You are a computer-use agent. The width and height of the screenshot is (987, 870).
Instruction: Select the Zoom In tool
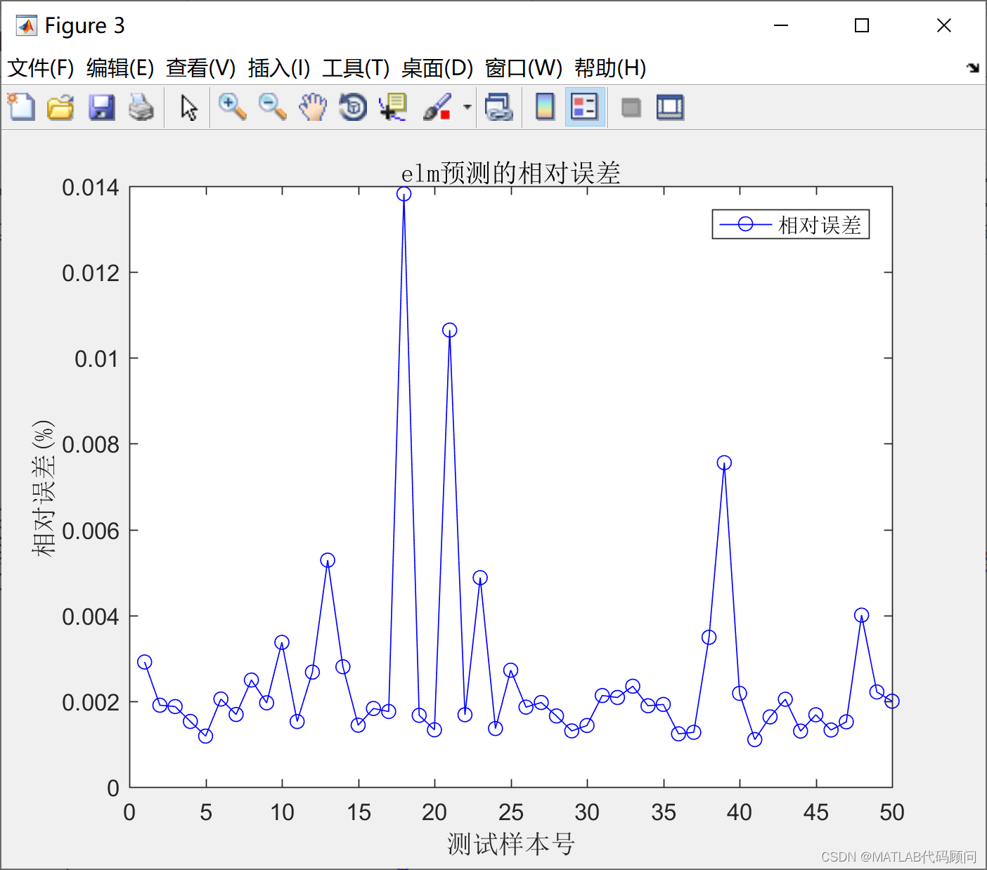click(232, 107)
